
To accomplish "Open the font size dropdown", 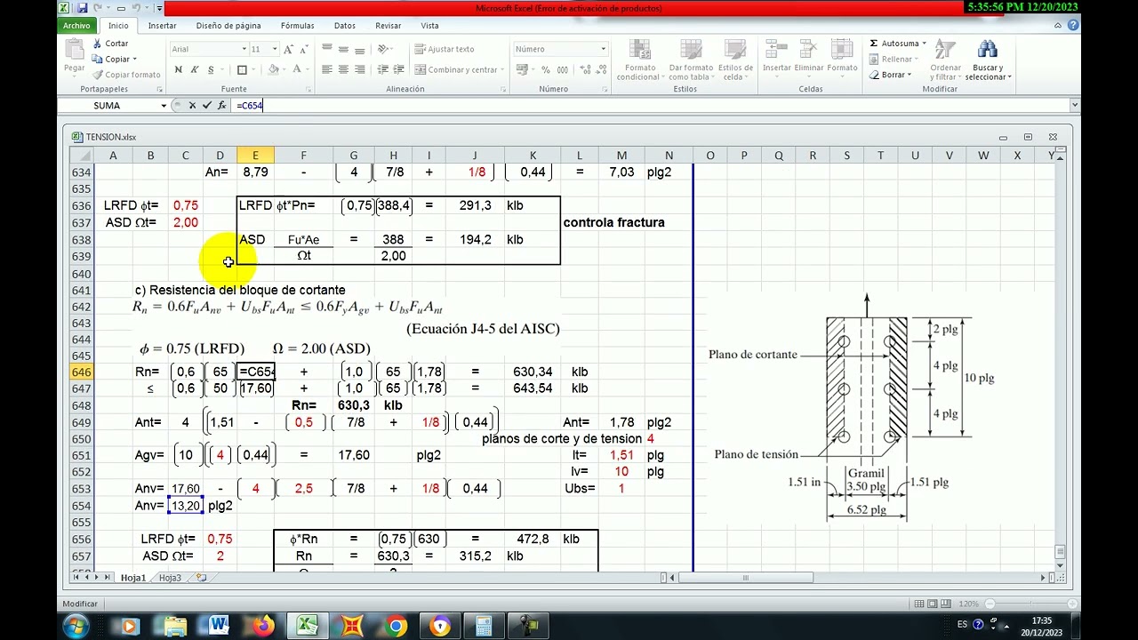I will click(275, 49).
